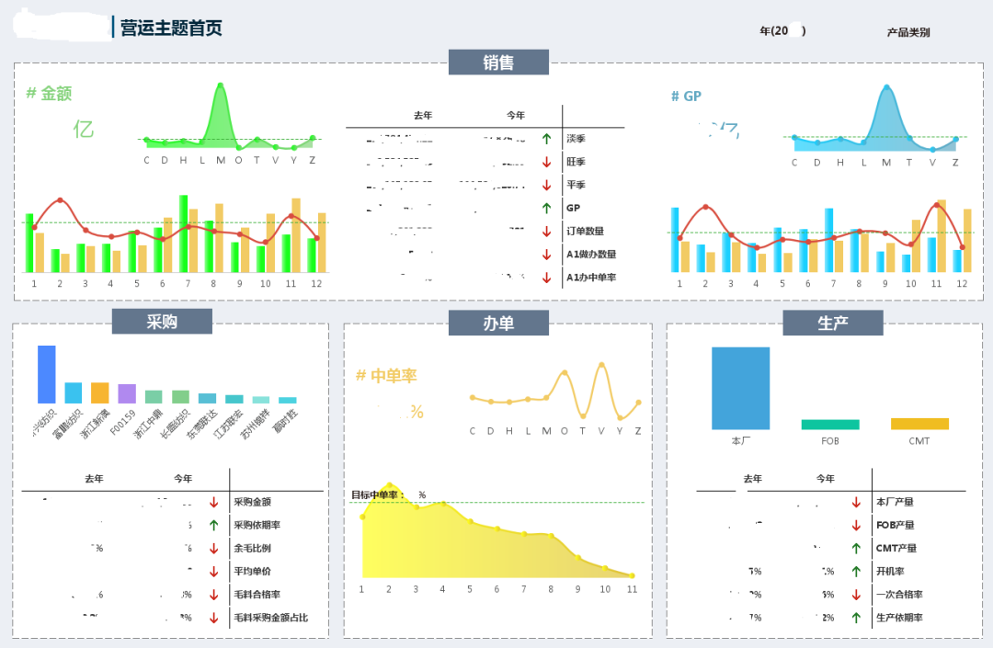993x648 pixels.
Task: Click the 生产依期率 row label
Action: 899,618
